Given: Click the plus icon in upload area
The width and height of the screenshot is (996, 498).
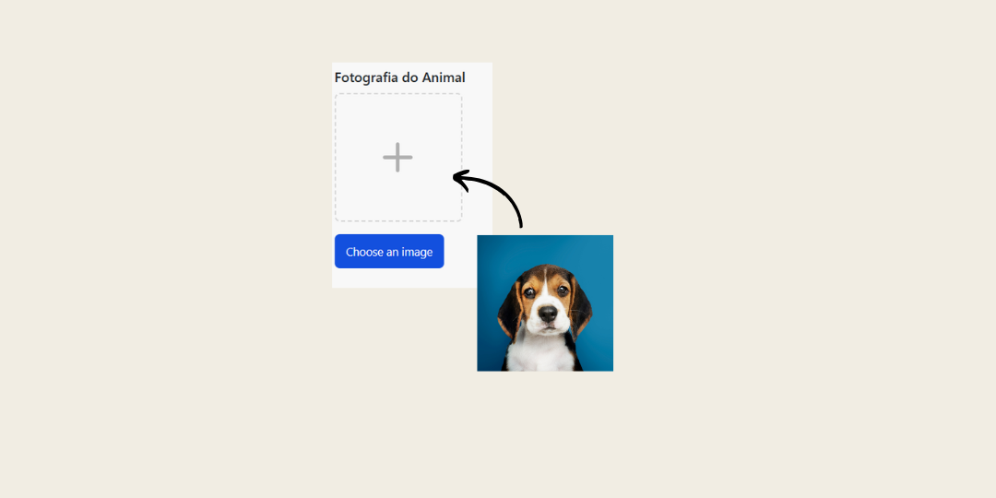Looking at the screenshot, I should [397, 157].
